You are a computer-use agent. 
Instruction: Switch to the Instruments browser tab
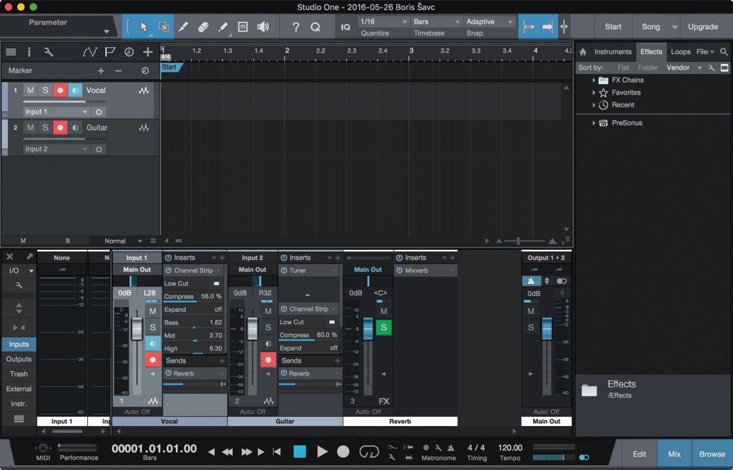point(613,52)
